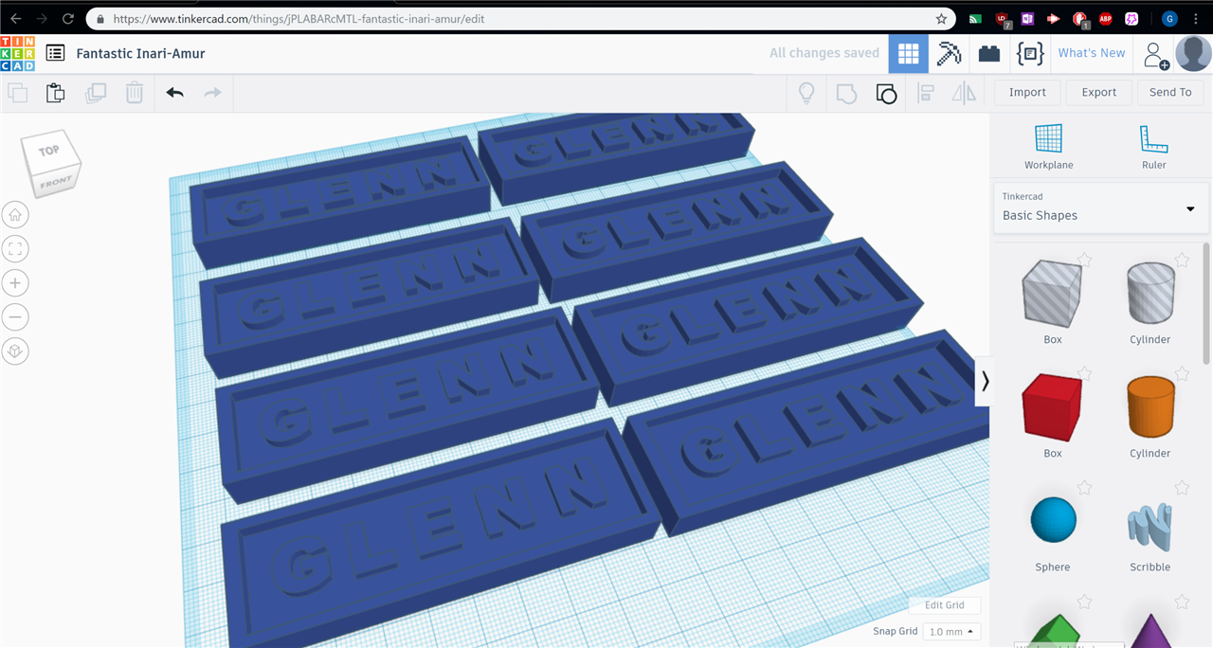Favorite the striped hole Cylinder shape star
The image size is (1213, 648).
(x=1182, y=261)
